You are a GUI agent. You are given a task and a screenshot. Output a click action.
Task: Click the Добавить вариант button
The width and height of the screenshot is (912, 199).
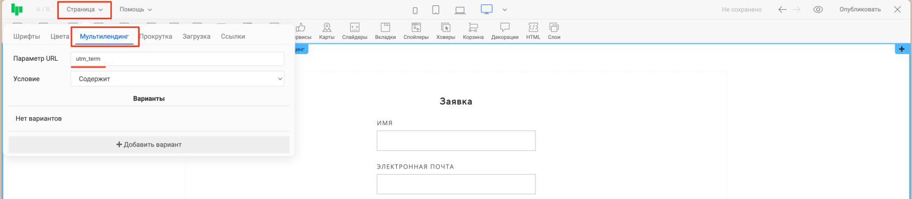tap(149, 145)
